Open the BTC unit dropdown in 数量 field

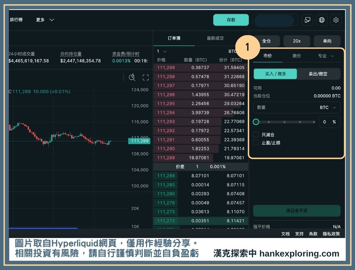click(328, 107)
